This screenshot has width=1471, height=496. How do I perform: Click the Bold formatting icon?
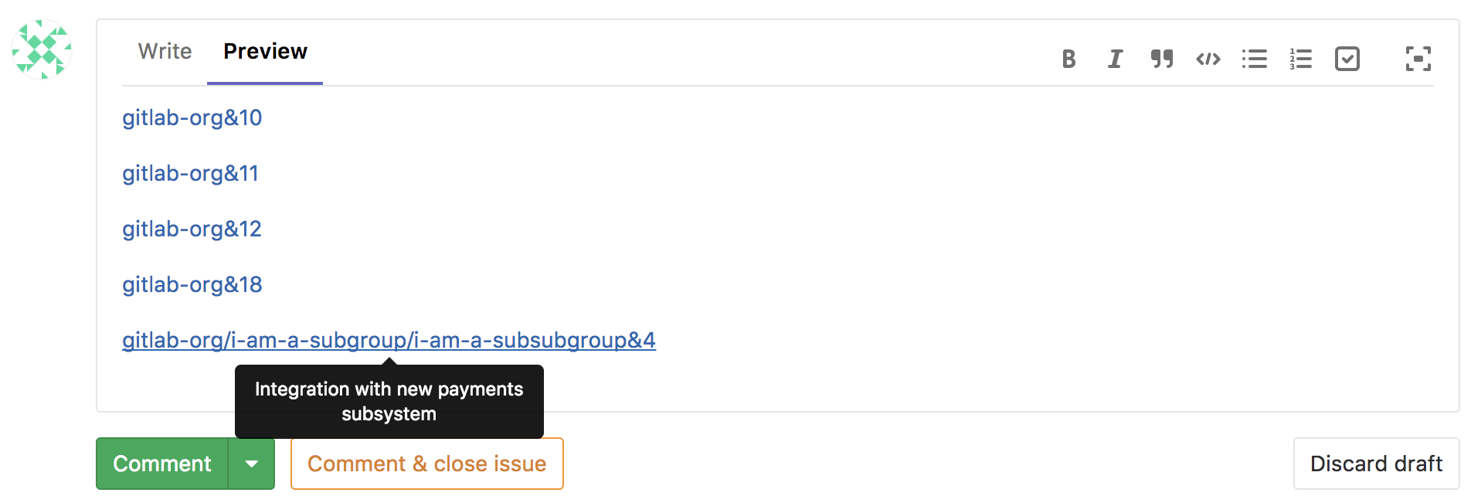1068,58
